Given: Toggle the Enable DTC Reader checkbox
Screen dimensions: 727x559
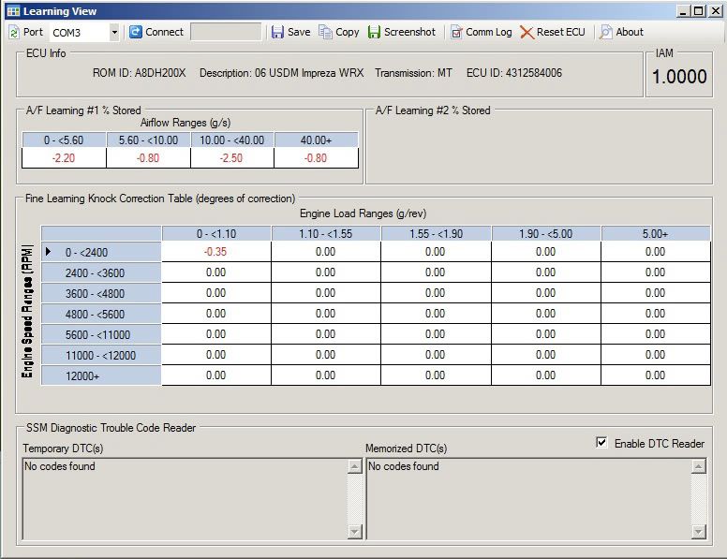Looking at the screenshot, I should (x=601, y=443).
